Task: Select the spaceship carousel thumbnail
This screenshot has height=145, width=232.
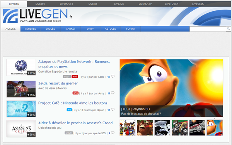Action: tap(197, 128)
